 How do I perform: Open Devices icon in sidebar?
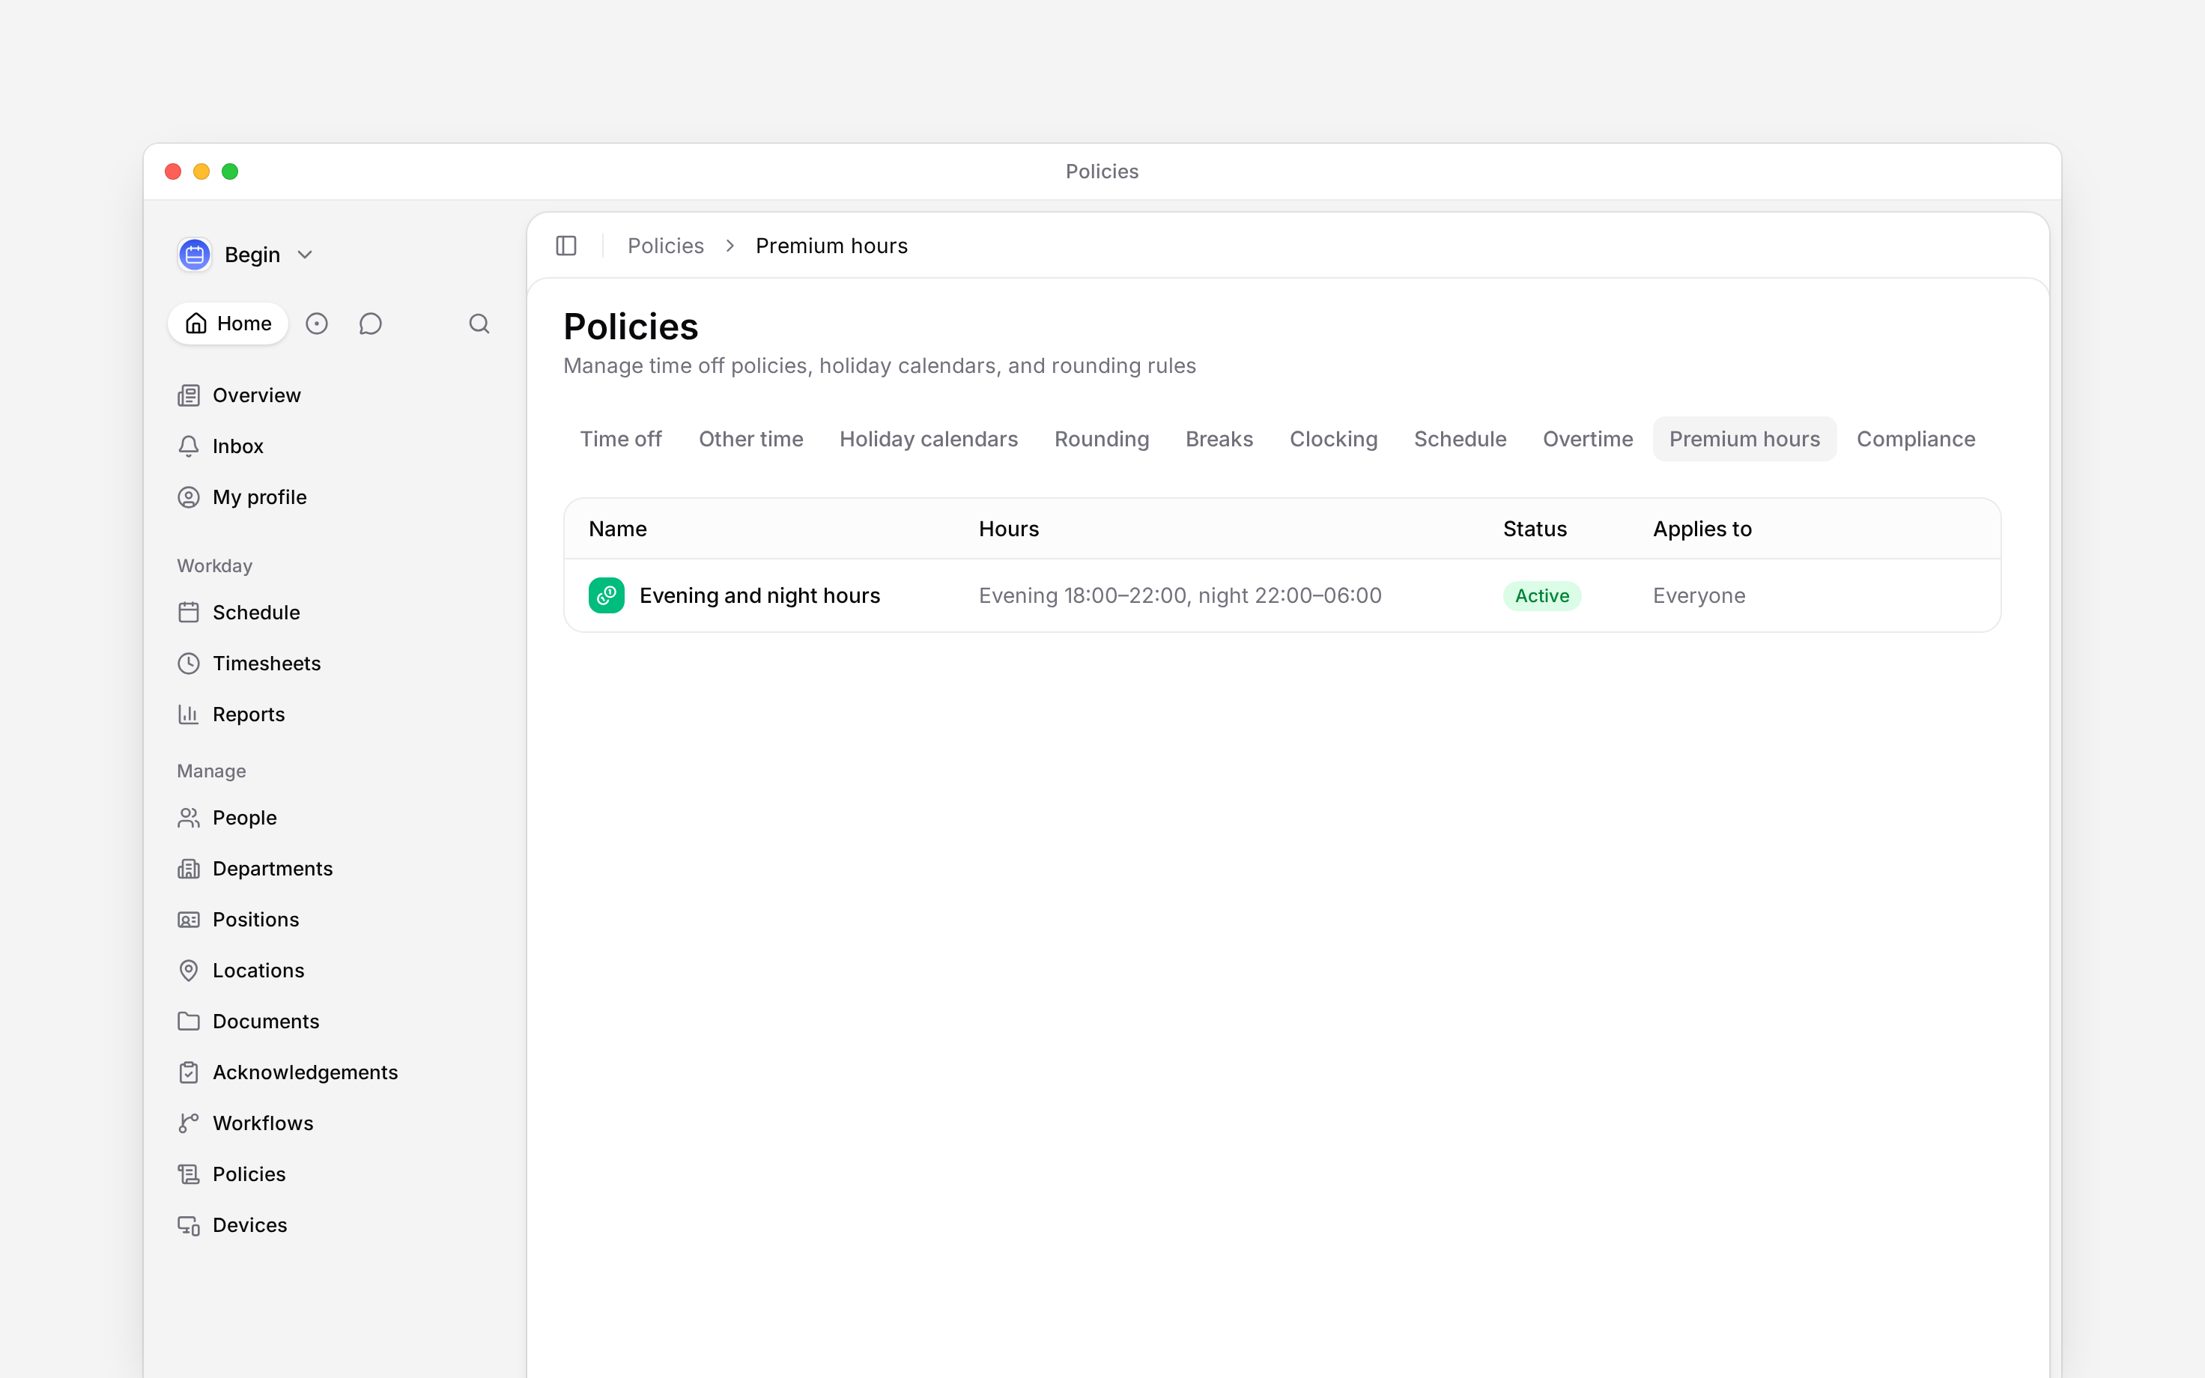pos(189,1225)
